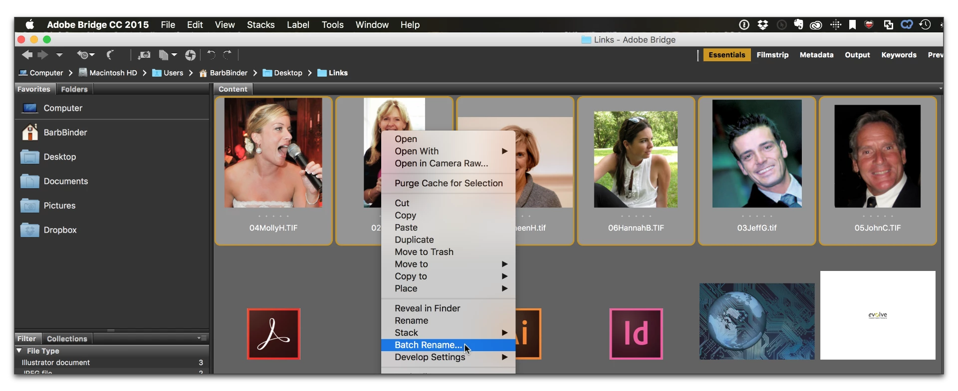Image resolution: width=958 pixels, height=391 pixels.
Task: Expand chevron after Computer in path bar
Action: point(70,73)
